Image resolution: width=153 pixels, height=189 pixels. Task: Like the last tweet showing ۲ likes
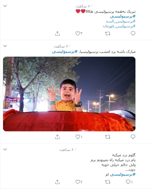pos(79,182)
